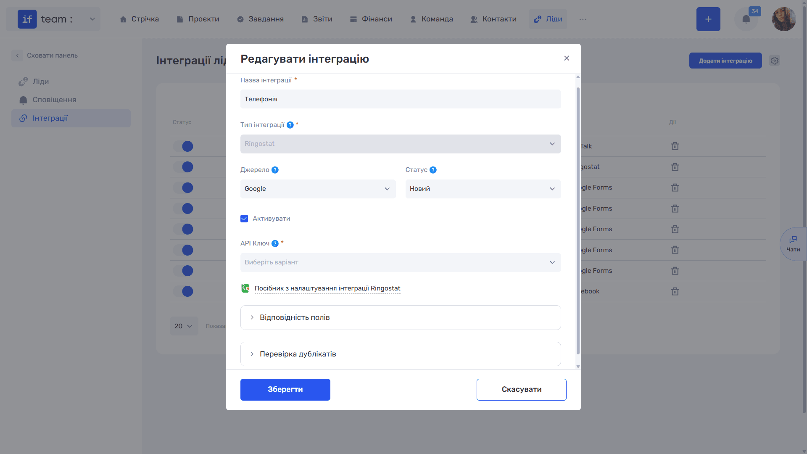Screen dimensions: 807x454
Task: Open the team switcher dropdown arrow
Action: [92, 19]
